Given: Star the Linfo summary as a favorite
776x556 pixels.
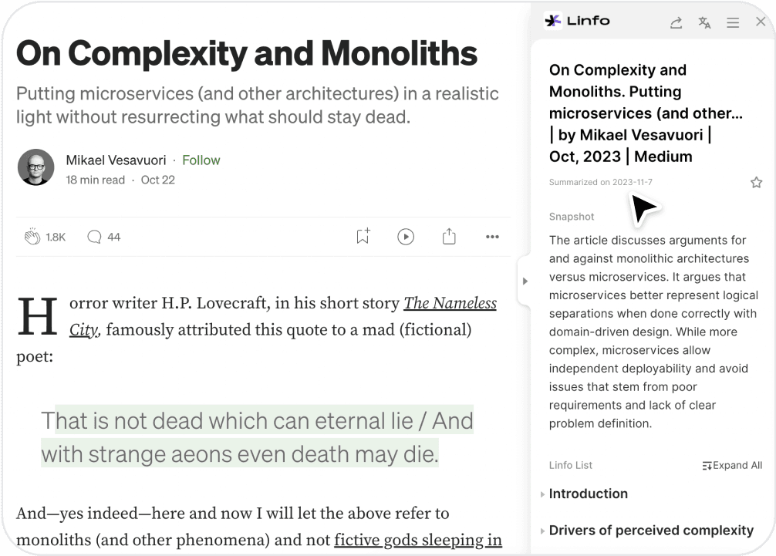Looking at the screenshot, I should coord(756,183).
